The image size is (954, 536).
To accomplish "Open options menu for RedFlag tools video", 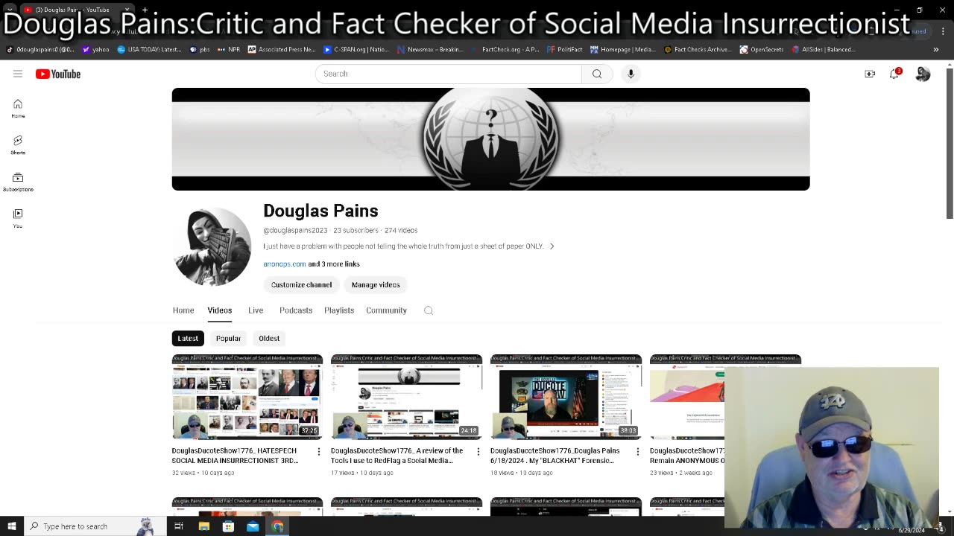I will 478,451.
